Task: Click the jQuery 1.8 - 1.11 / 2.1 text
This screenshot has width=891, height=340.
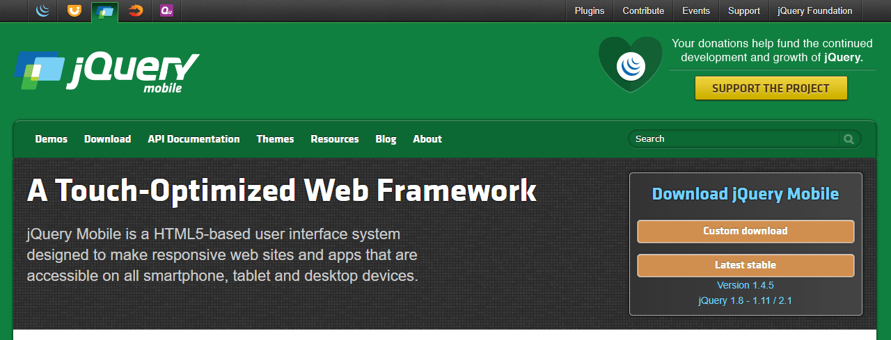Action: pos(746,301)
